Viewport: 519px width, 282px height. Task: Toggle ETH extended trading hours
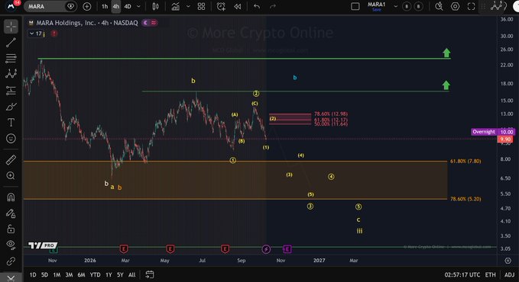pos(490,274)
